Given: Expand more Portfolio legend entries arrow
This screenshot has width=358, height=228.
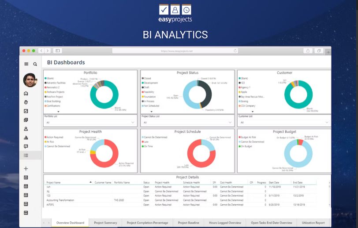Looking at the screenshot, I should click(x=59, y=112).
